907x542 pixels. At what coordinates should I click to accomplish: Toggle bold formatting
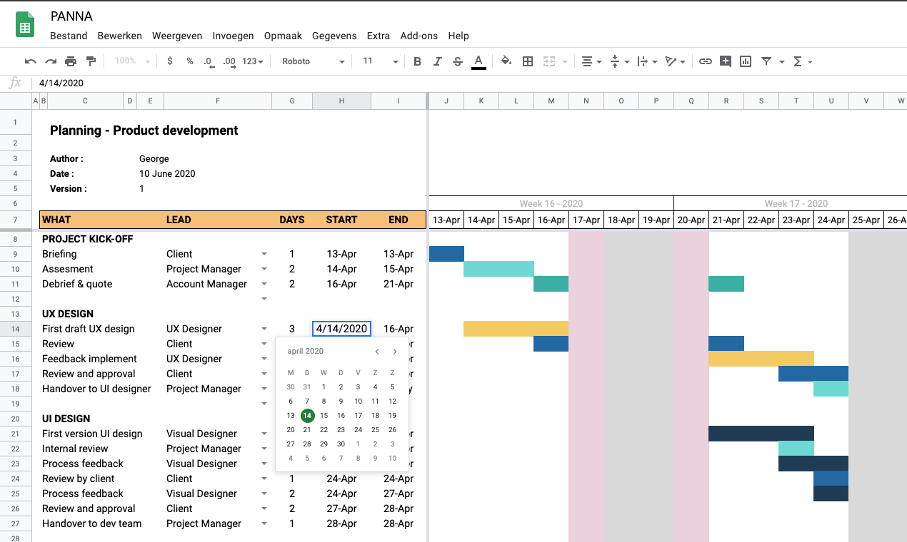coord(418,61)
